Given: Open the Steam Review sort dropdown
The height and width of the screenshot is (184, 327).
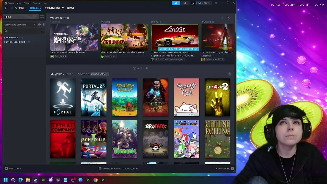Looking at the screenshot, I should (x=99, y=74).
